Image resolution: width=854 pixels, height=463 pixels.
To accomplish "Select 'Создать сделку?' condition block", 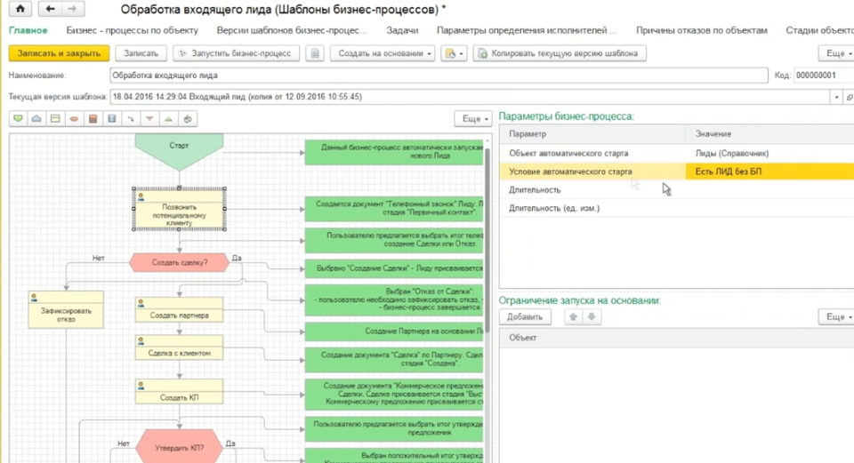I will point(179,262).
